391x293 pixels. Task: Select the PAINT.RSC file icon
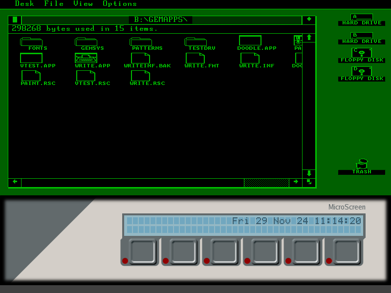31,76
